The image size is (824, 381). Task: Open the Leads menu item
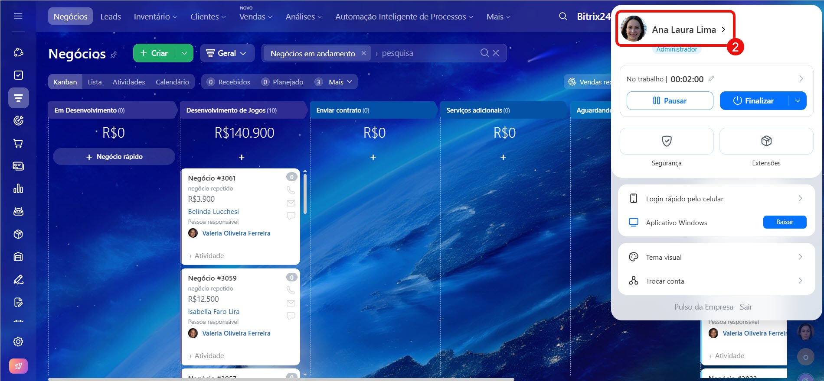click(x=111, y=16)
